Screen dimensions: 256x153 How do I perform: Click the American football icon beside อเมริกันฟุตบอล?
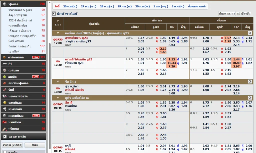pos(4,83)
